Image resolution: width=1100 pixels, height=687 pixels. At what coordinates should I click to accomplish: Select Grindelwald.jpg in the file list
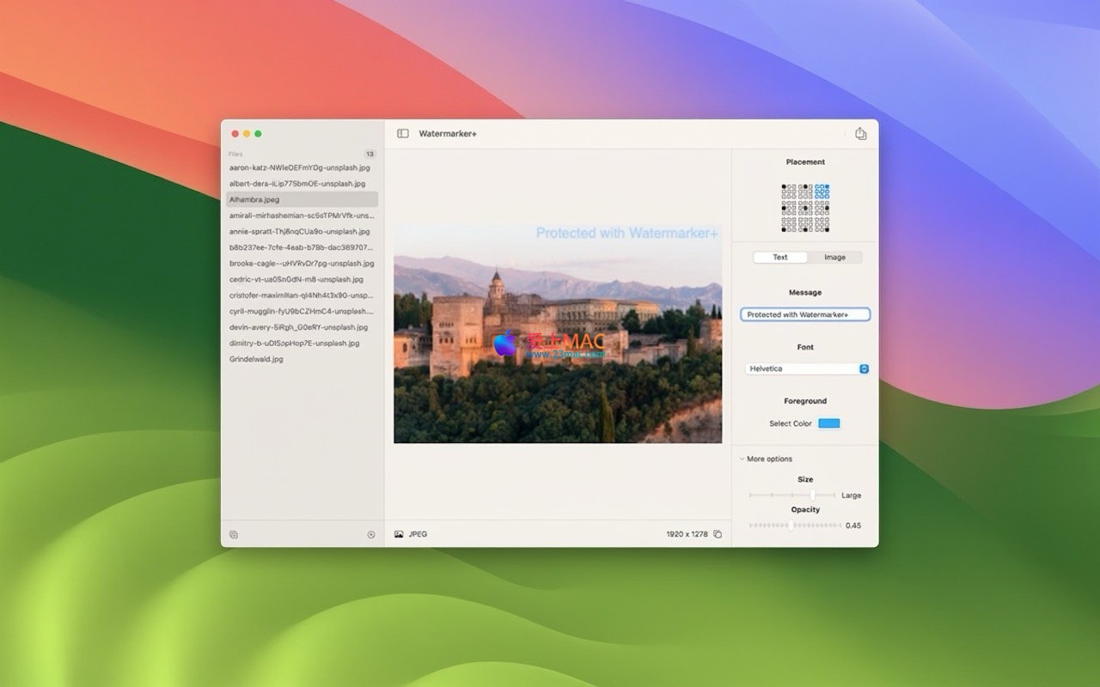(x=256, y=359)
